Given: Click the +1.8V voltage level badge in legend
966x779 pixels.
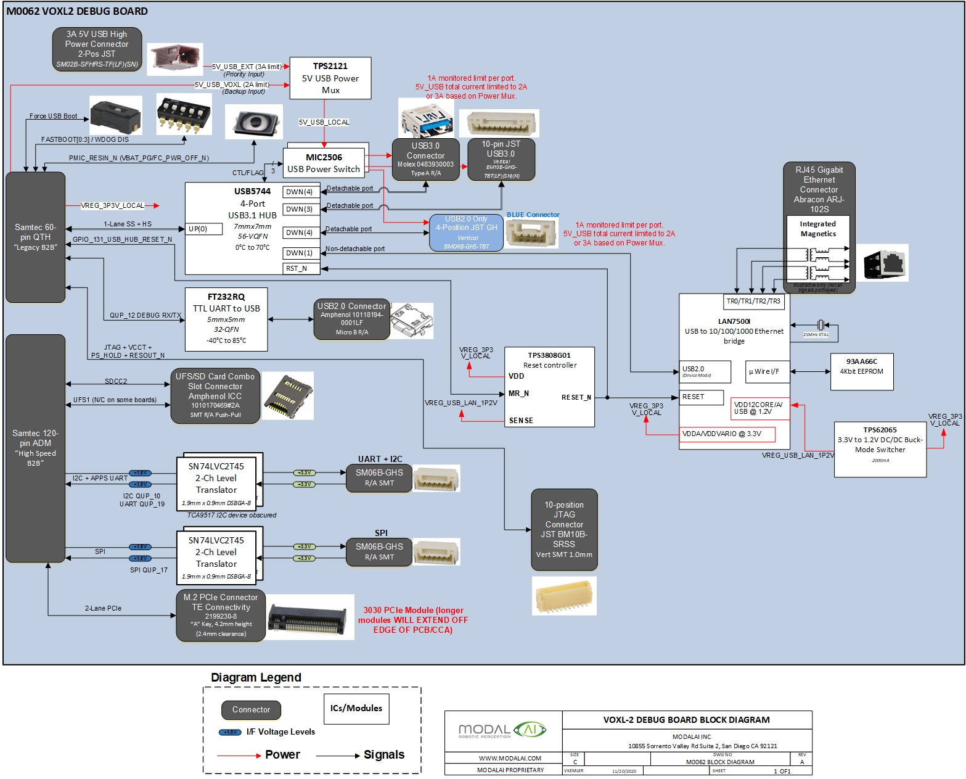Looking at the screenshot, I should [230, 732].
